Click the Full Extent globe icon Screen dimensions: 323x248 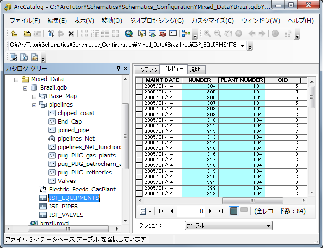(x=239, y=33)
